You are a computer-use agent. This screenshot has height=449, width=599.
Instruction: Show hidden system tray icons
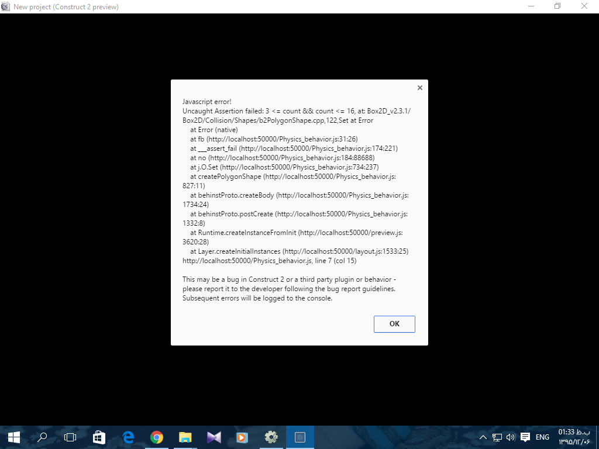(x=483, y=437)
